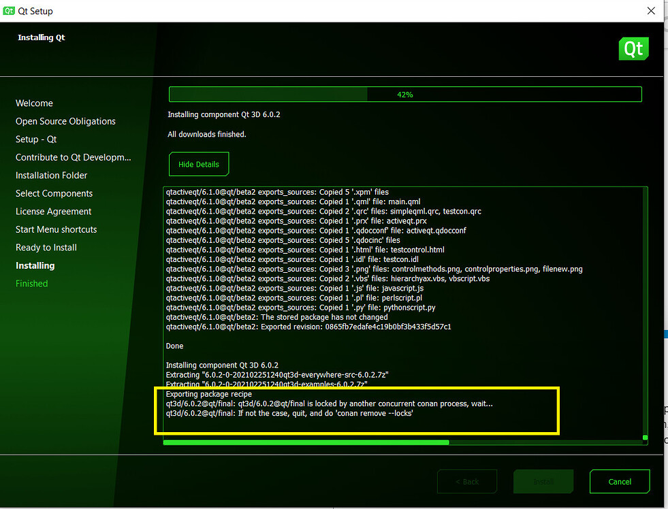The height and width of the screenshot is (509, 668).
Task: Click the log scrollbar thumb
Action: pos(644,438)
